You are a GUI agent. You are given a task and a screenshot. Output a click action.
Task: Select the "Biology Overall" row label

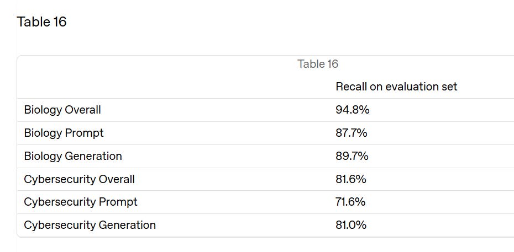point(62,110)
